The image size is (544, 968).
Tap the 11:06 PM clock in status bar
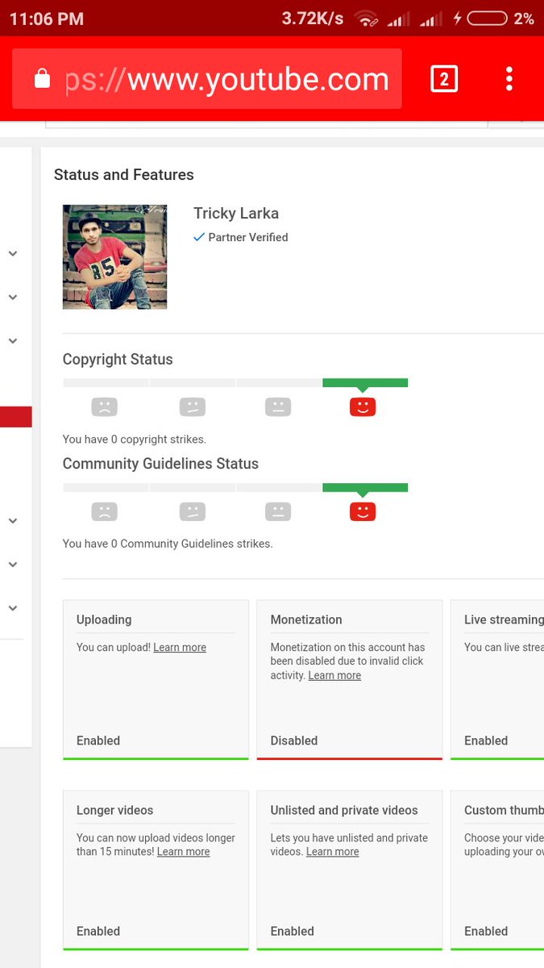click(x=47, y=19)
